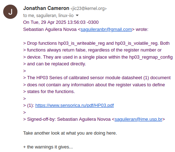
Task: Click the line 'does not contain any information'
Action: pyautogui.click(x=94, y=85)
